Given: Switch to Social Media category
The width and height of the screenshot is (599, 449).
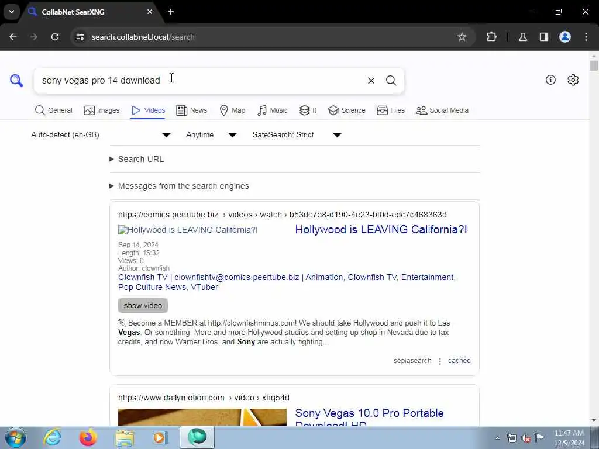Looking at the screenshot, I should pyautogui.click(x=442, y=110).
